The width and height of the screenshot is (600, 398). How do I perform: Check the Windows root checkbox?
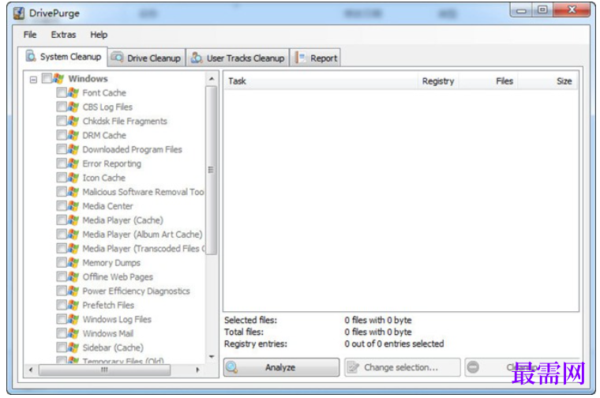point(47,78)
